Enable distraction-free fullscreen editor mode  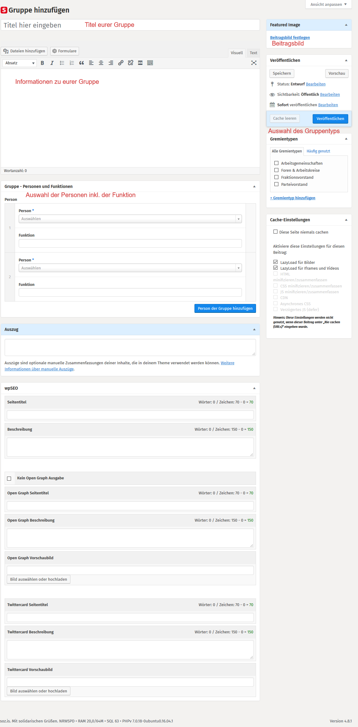(x=254, y=63)
